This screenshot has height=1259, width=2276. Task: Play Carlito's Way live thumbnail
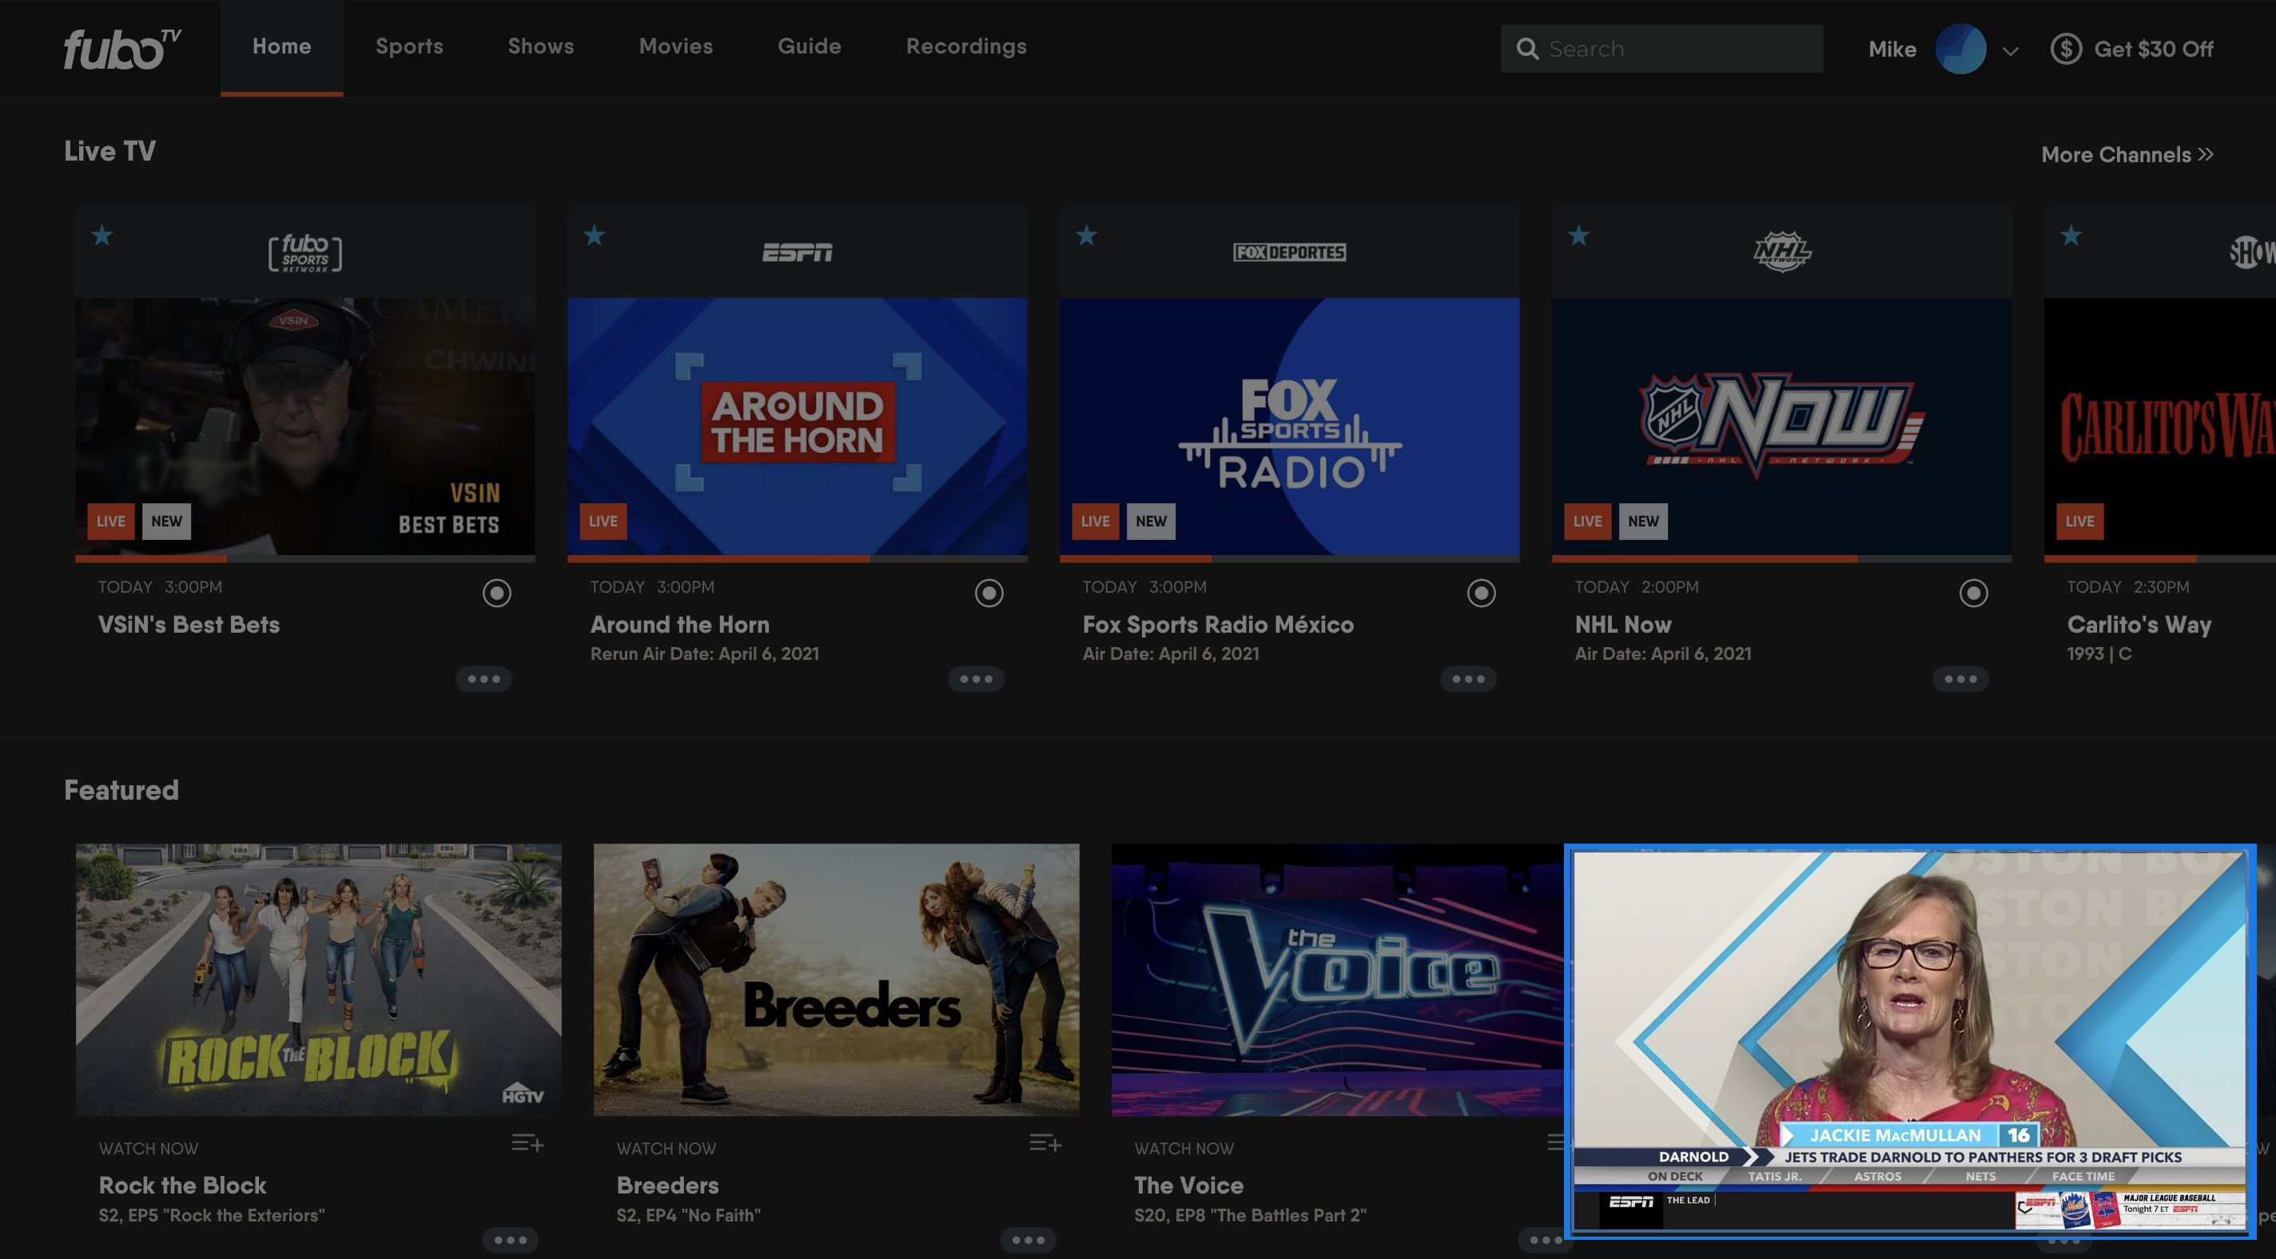(x=2160, y=426)
